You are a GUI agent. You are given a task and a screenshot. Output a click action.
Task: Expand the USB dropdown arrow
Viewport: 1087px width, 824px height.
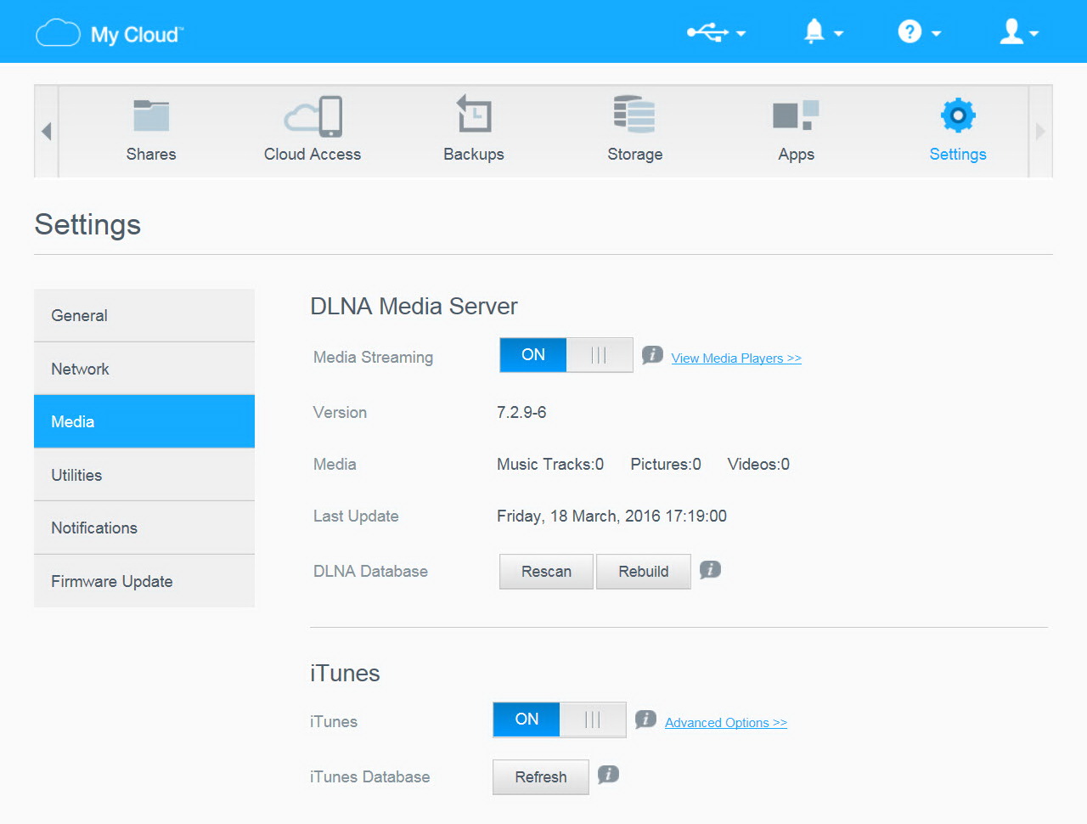click(741, 34)
